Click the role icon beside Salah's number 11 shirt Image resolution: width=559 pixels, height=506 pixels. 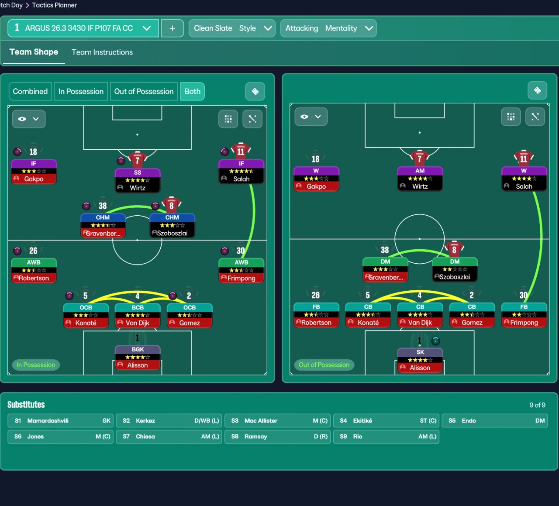tap(225, 151)
